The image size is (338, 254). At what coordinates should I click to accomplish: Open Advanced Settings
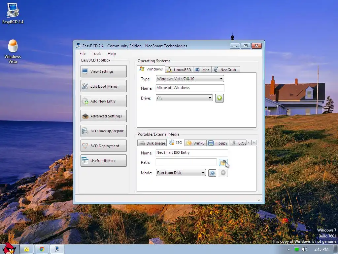(x=103, y=116)
